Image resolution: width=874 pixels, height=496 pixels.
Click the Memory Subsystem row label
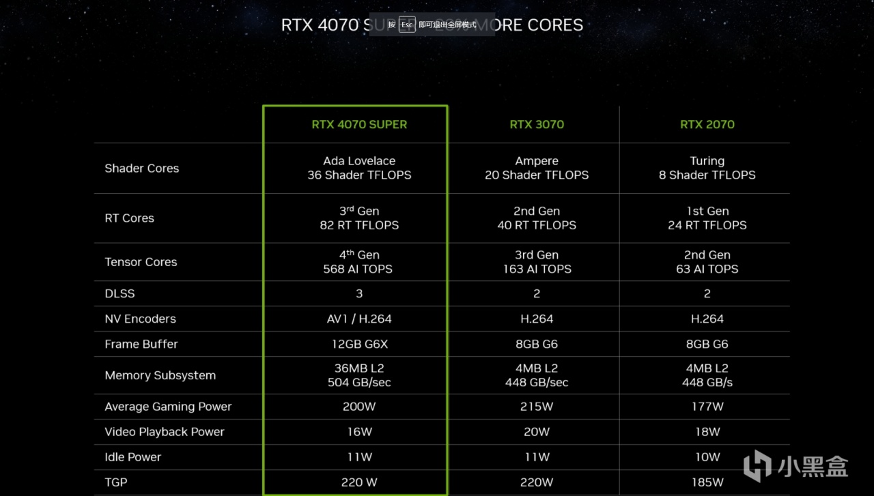pos(160,375)
